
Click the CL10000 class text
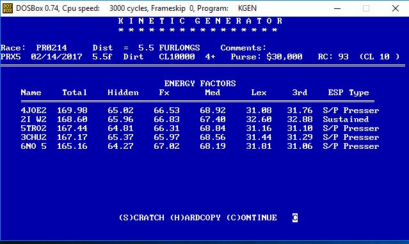coord(177,56)
